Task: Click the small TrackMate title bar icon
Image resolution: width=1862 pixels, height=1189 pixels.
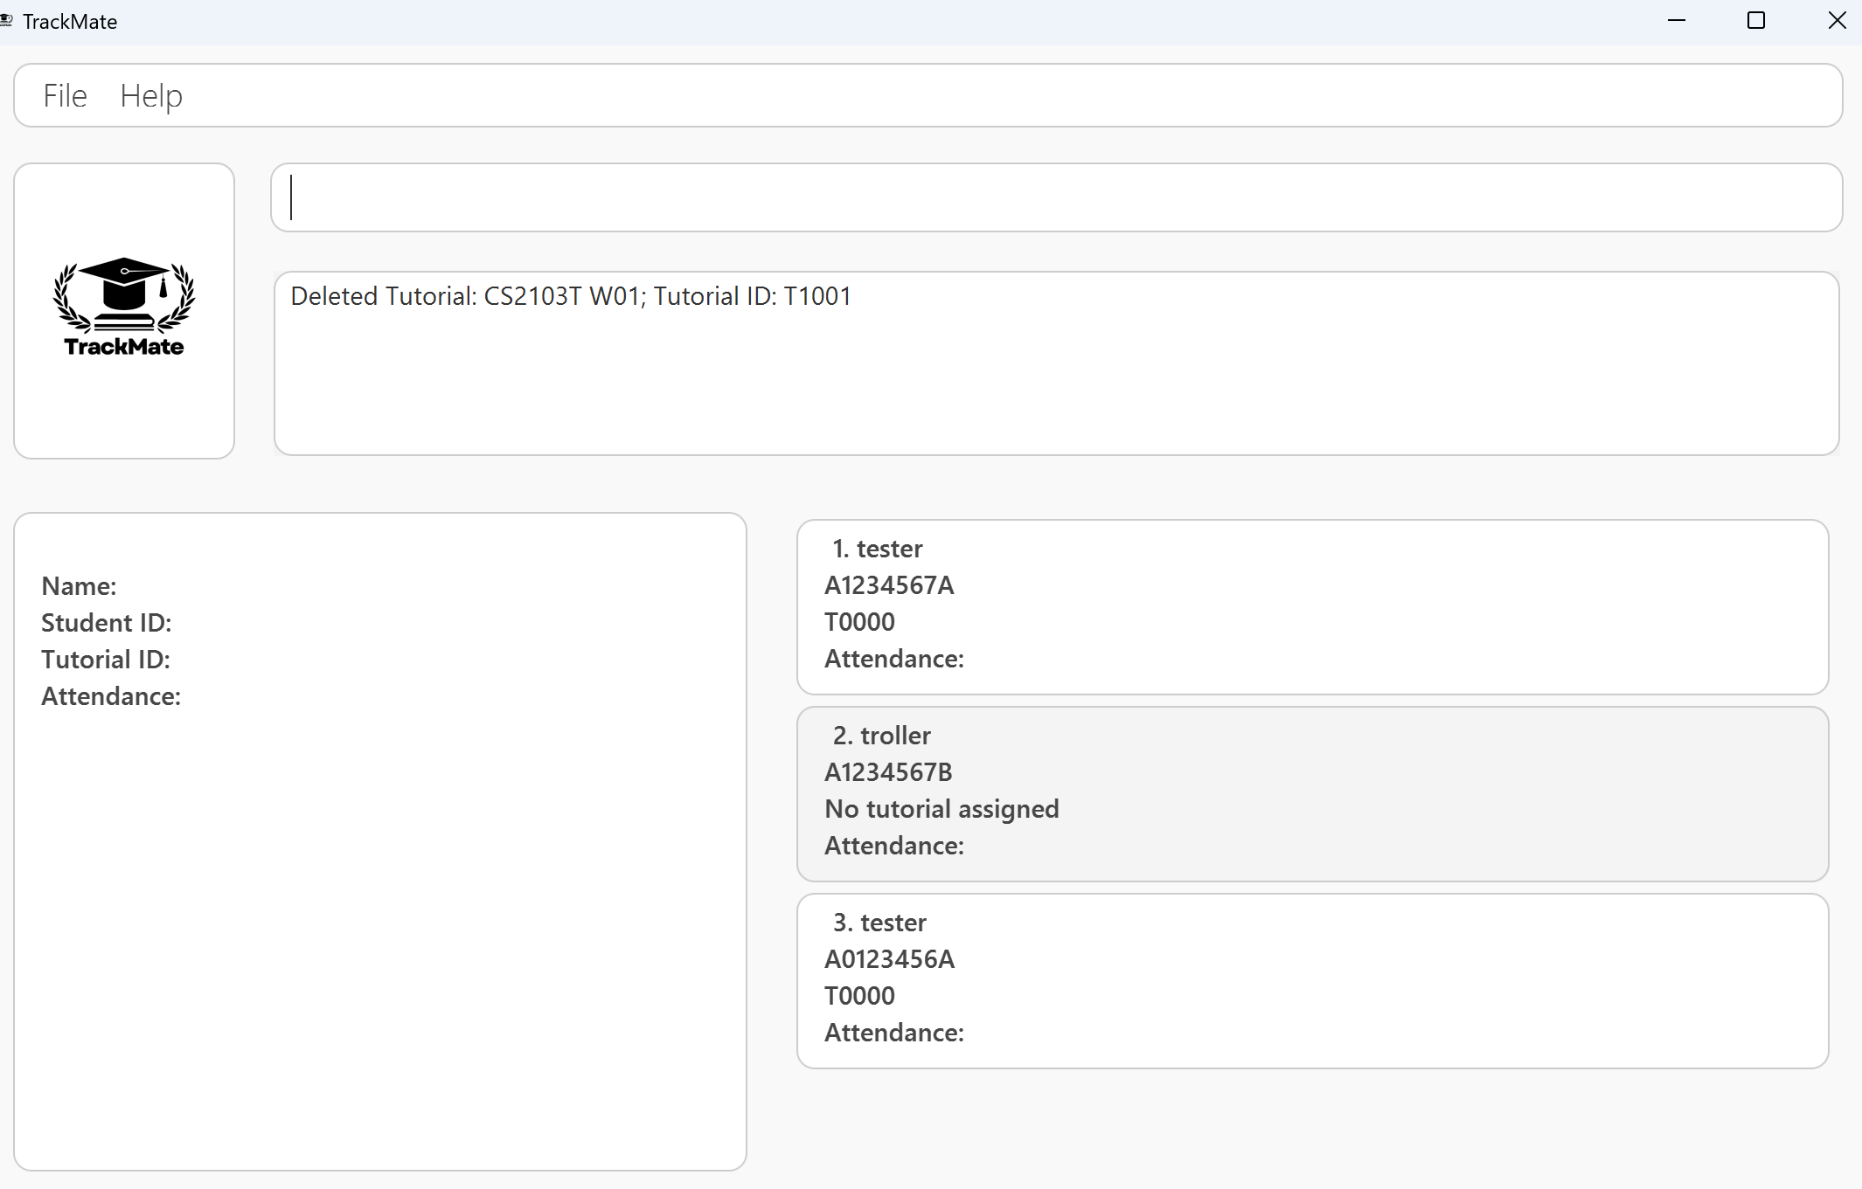Action: (x=7, y=21)
